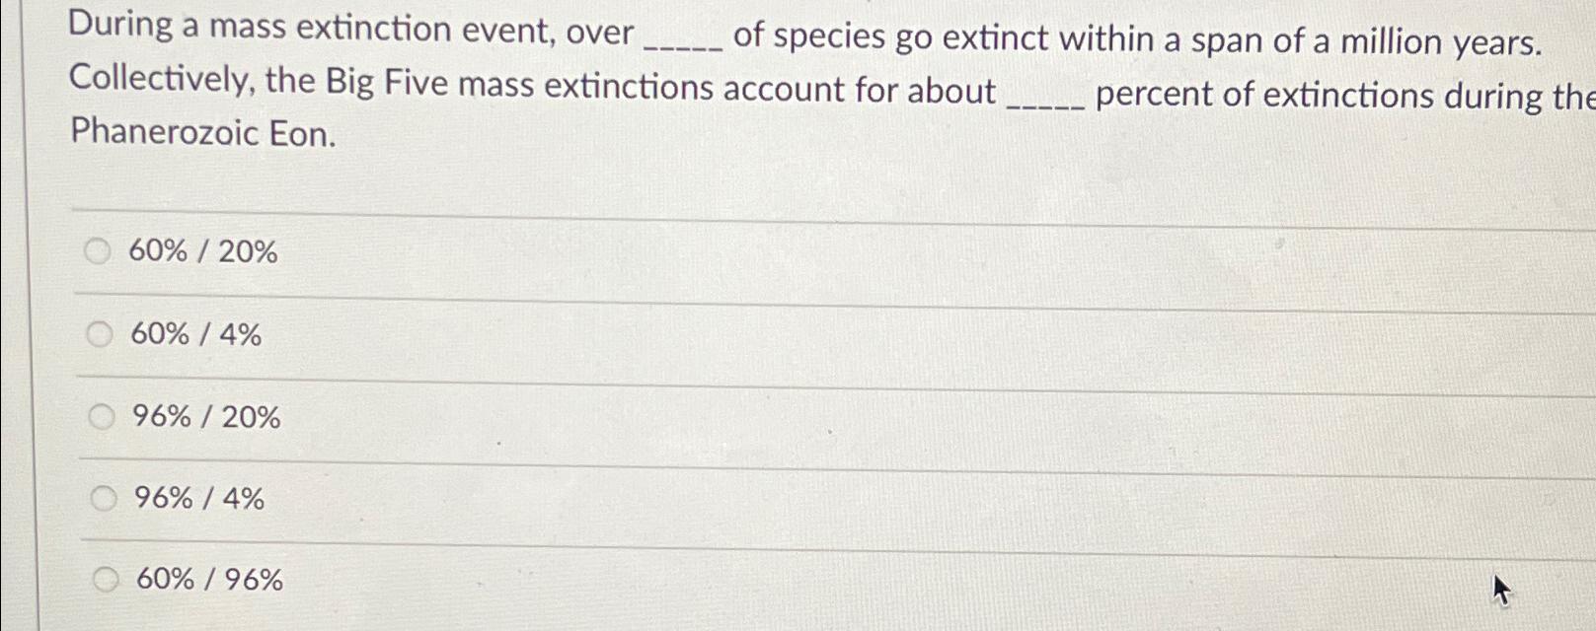The width and height of the screenshot is (1596, 631).
Task: Click the first blank in the question
Action: [x=683, y=39]
